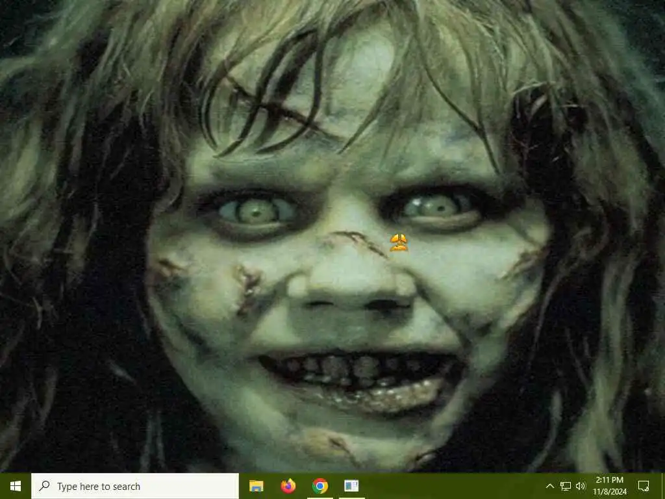Image resolution: width=665 pixels, height=499 pixels.
Task: Open the running app beside Chrome
Action: click(x=351, y=486)
